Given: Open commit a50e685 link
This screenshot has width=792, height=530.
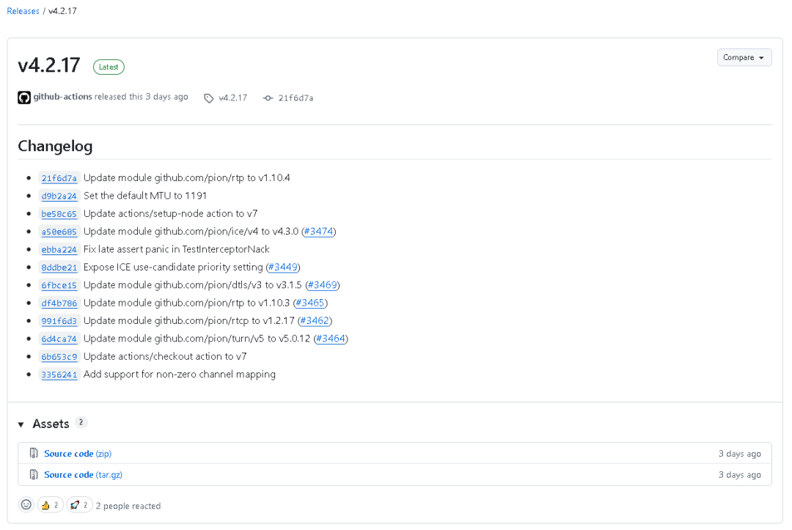Looking at the screenshot, I should (59, 232).
